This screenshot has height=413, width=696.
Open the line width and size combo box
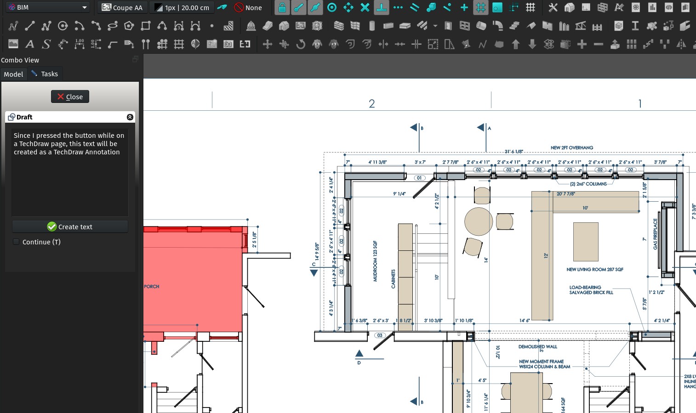point(182,7)
